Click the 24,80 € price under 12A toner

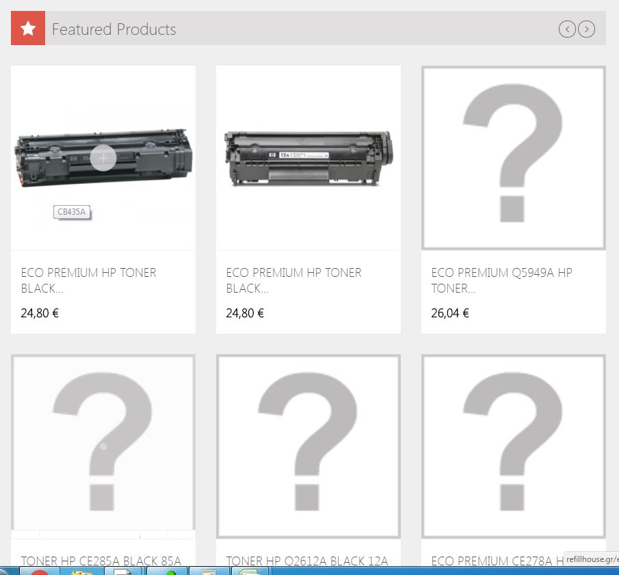tap(245, 313)
